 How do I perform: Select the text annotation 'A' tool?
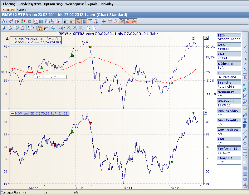pyautogui.click(x=245, y=58)
